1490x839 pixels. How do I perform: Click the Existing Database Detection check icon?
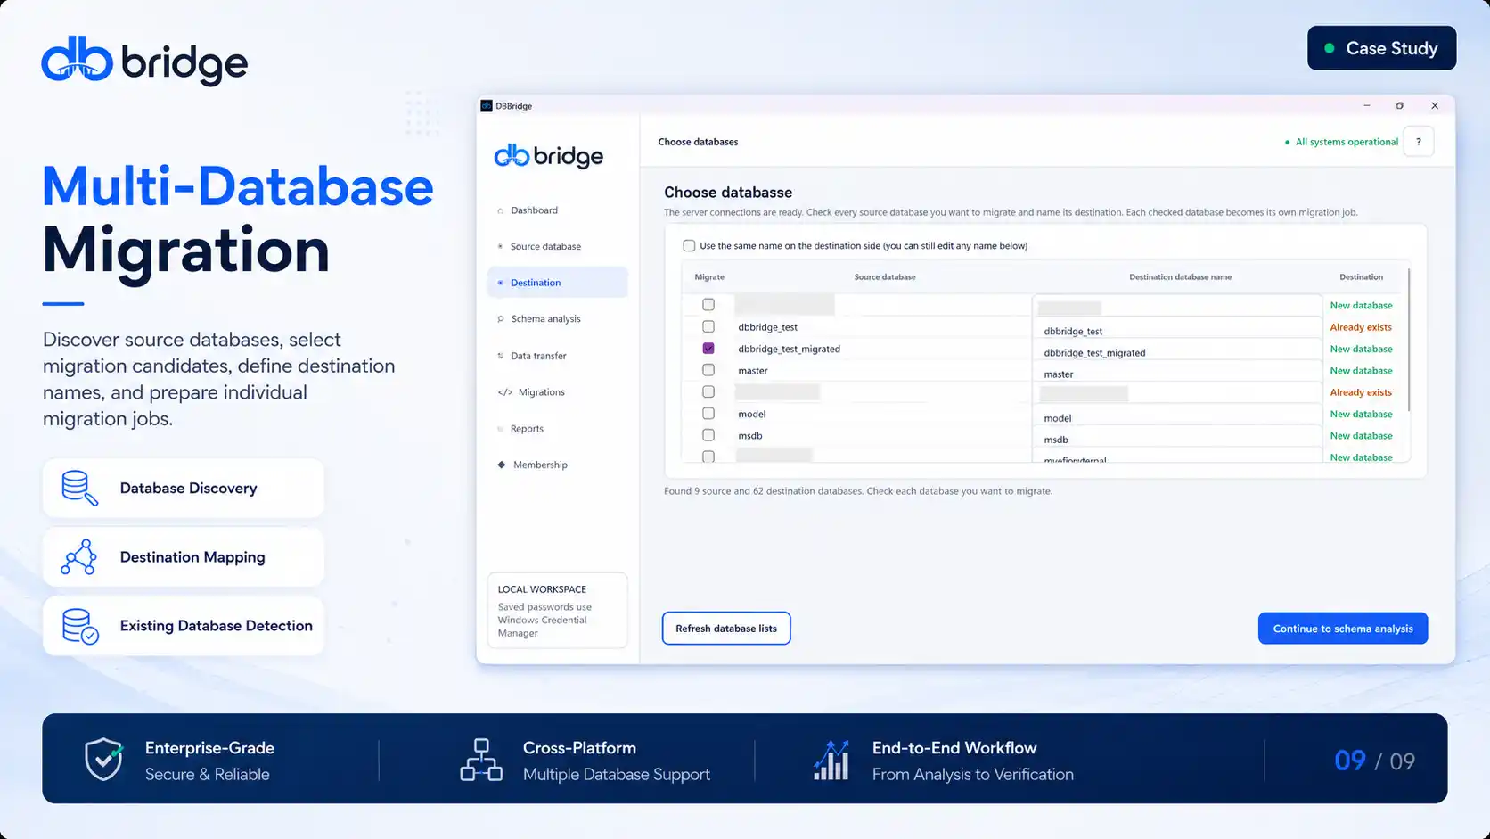(x=79, y=626)
